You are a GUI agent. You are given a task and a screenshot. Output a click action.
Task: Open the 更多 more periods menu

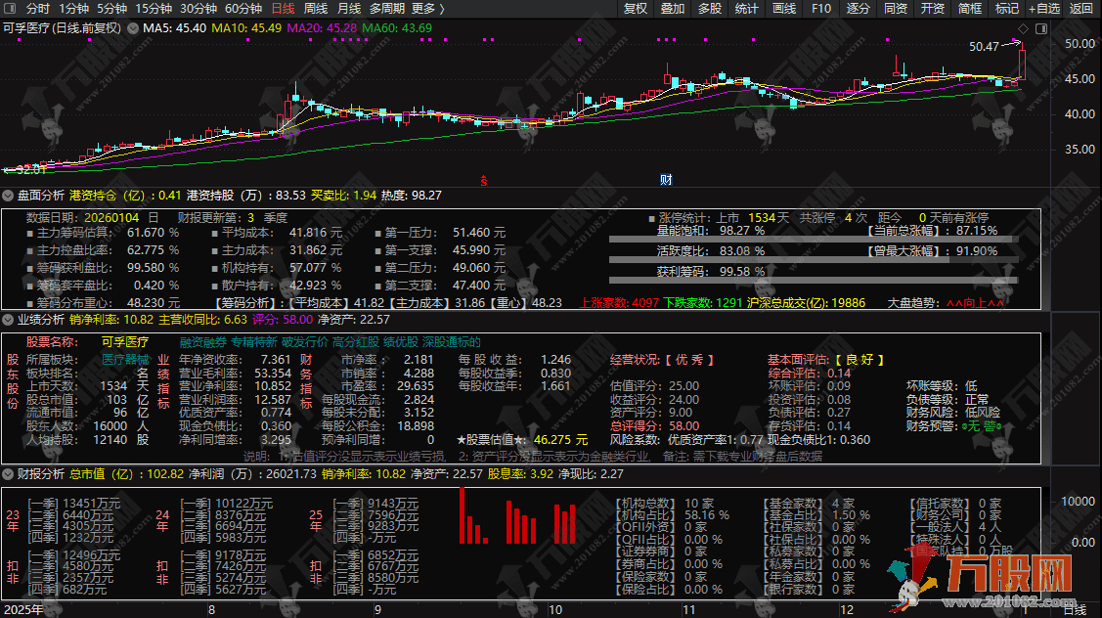427,9
